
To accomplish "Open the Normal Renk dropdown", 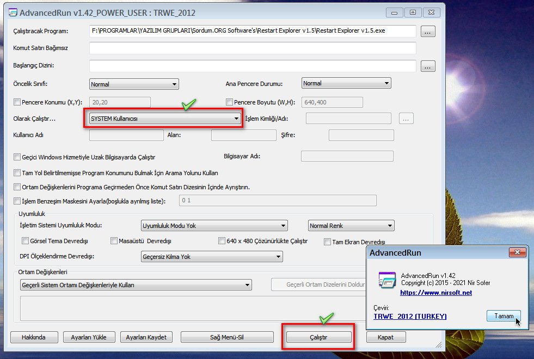I will click(x=351, y=226).
